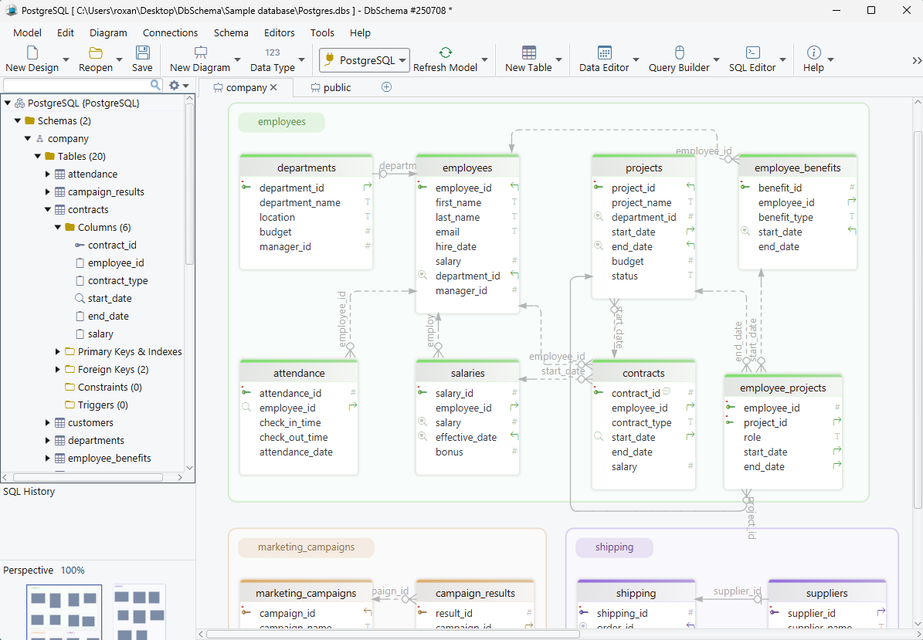
Task: Show more toolbar items via chevrons
Action: tap(917, 60)
